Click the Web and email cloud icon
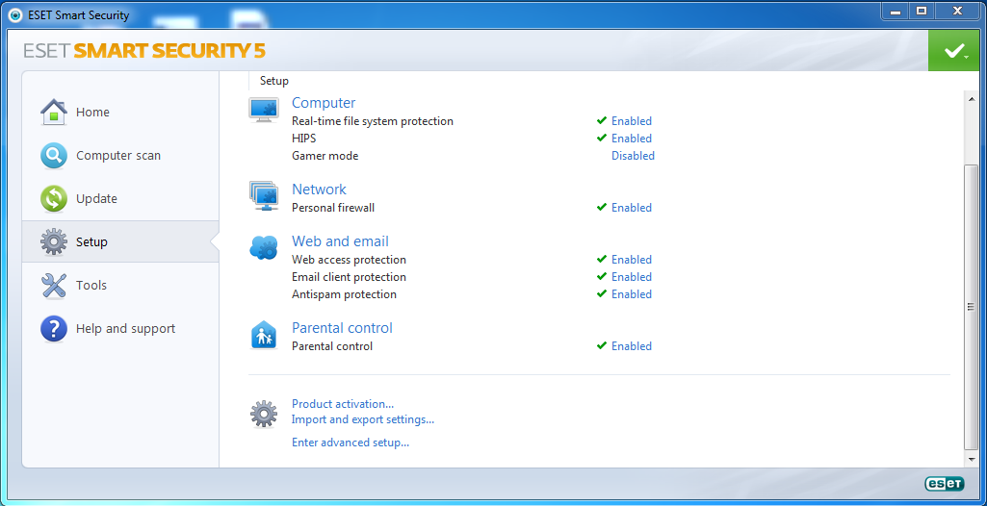987x506 pixels. 264,248
